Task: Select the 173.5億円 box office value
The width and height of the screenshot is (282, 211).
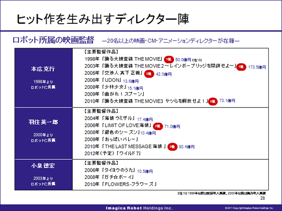Action: tap(257, 67)
